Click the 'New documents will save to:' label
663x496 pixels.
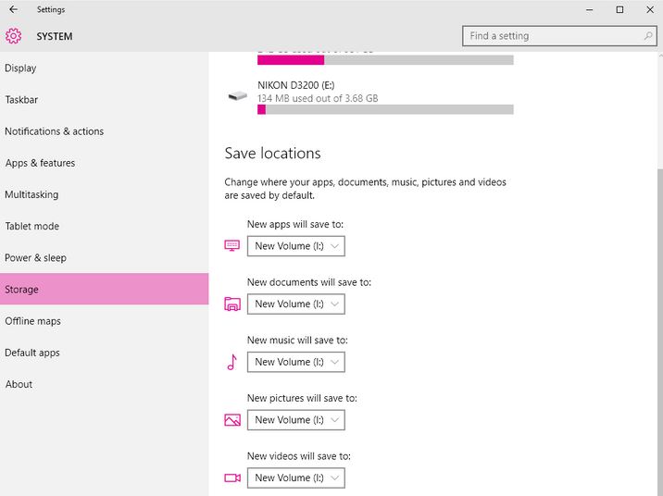tap(309, 282)
